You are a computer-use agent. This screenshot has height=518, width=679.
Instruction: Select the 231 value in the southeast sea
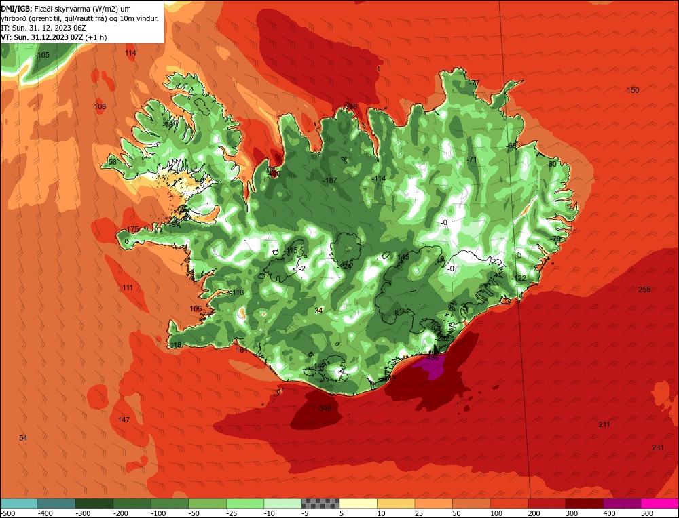point(658,447)
